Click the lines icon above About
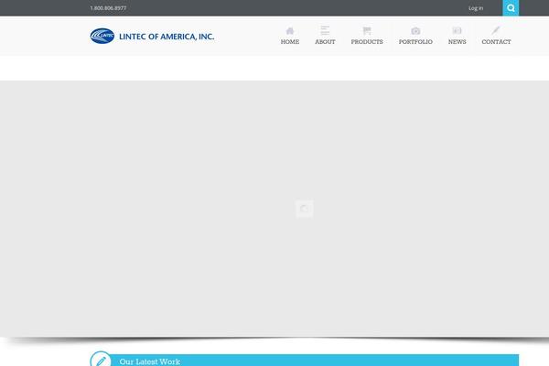 pos(325,30)
